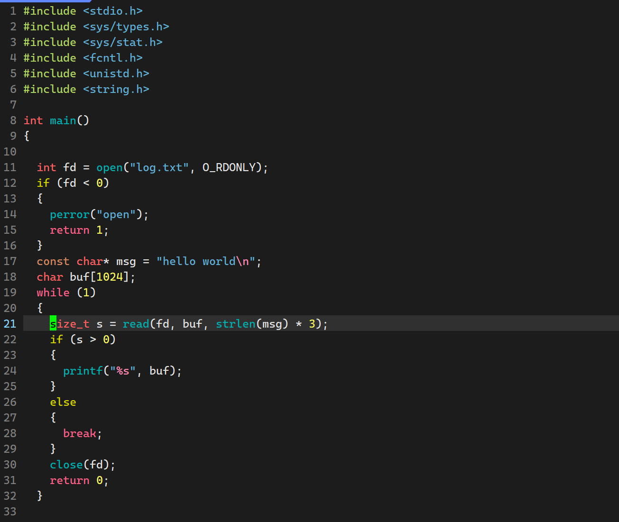
Task: Click the unistd.h header name
Action: pyautogui.click(x=116, y=73)
